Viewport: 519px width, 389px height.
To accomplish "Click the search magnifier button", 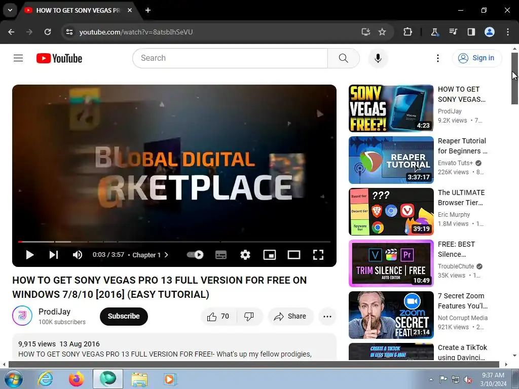I will point(343,58).
